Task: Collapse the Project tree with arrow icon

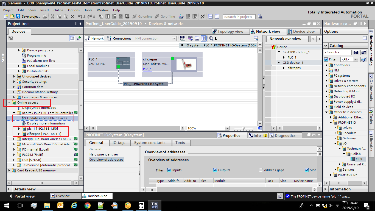Action: [80, 24]
